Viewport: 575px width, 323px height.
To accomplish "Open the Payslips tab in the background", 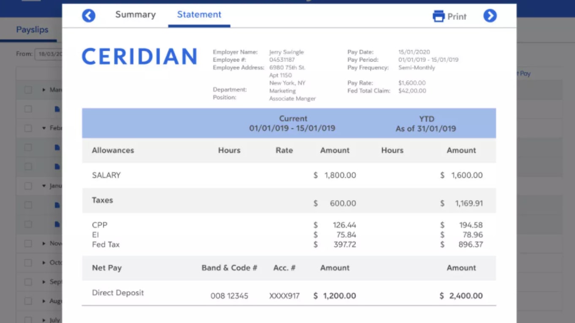I will [x=32, y=30].
